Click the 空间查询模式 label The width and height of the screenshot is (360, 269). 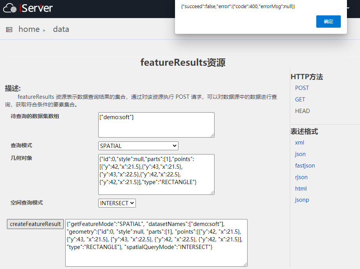(26, 203)
